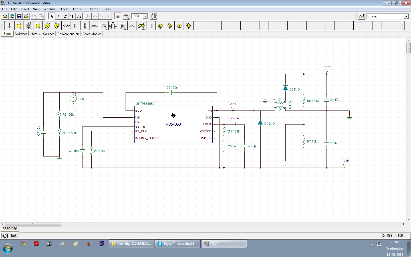Open the zoom percentage dropdown
The width and height of the screenshot is (411, 257).
pyautogui.click(x=145, y=16)
